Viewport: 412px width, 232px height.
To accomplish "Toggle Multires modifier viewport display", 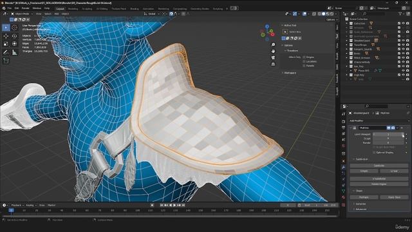I will point(388,128).
